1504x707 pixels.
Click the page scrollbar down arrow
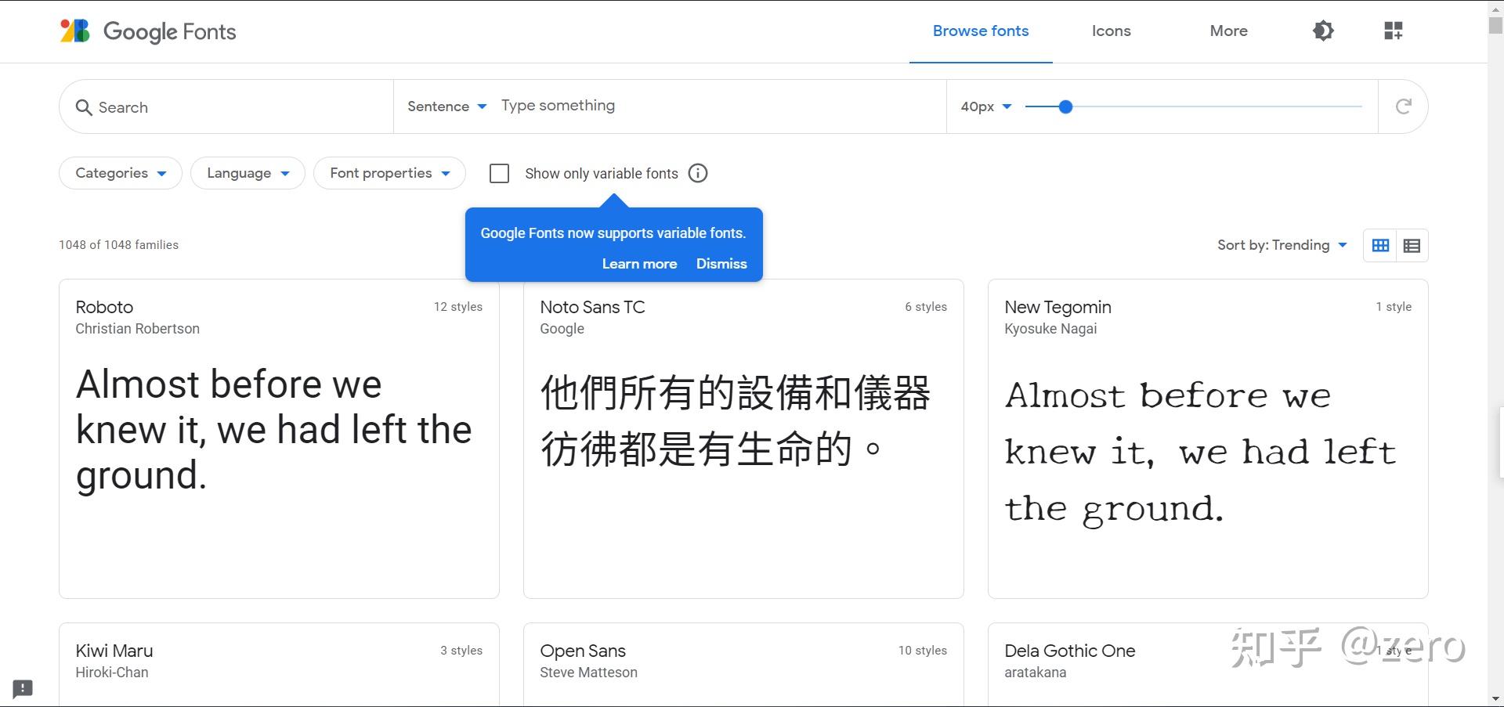(1495, 698)
